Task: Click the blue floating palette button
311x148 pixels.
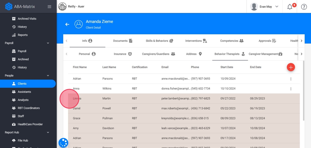Action: [x=63, y=143]
